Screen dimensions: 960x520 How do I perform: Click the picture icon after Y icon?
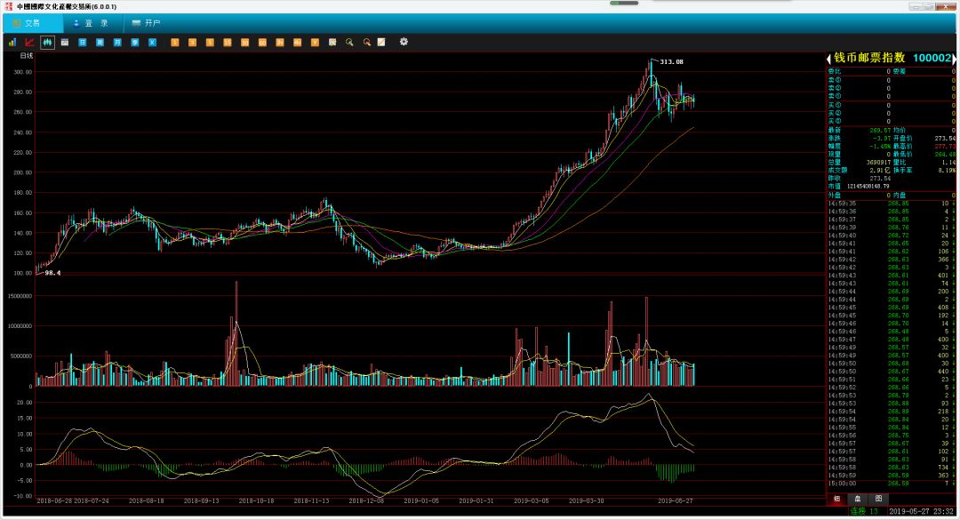pos(332,43)
